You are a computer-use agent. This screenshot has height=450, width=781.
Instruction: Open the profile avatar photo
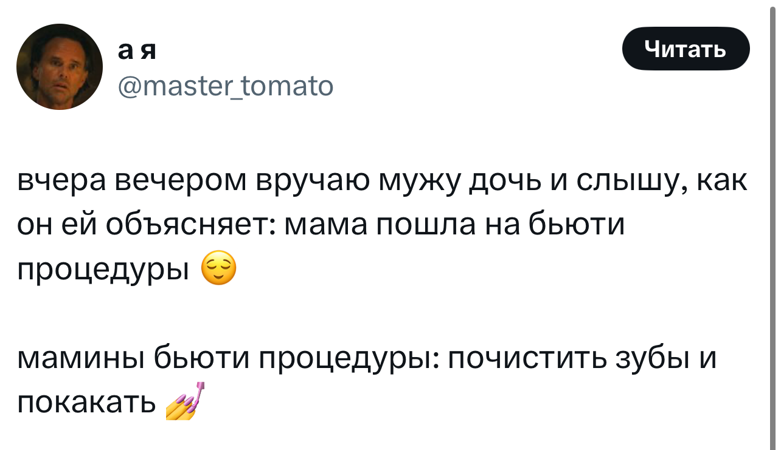(60, 67)
